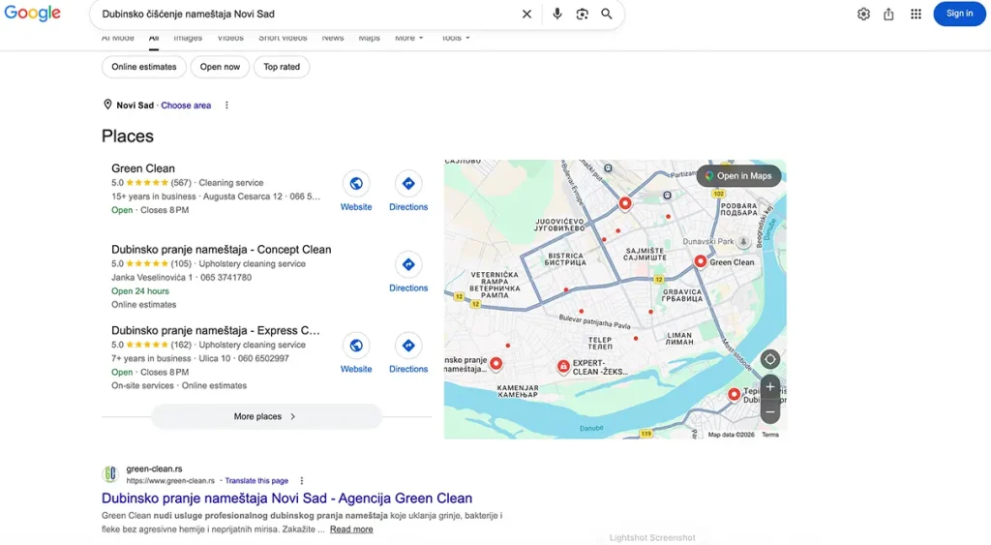Get Directions to Express Clean

click(x=408, y=346)
